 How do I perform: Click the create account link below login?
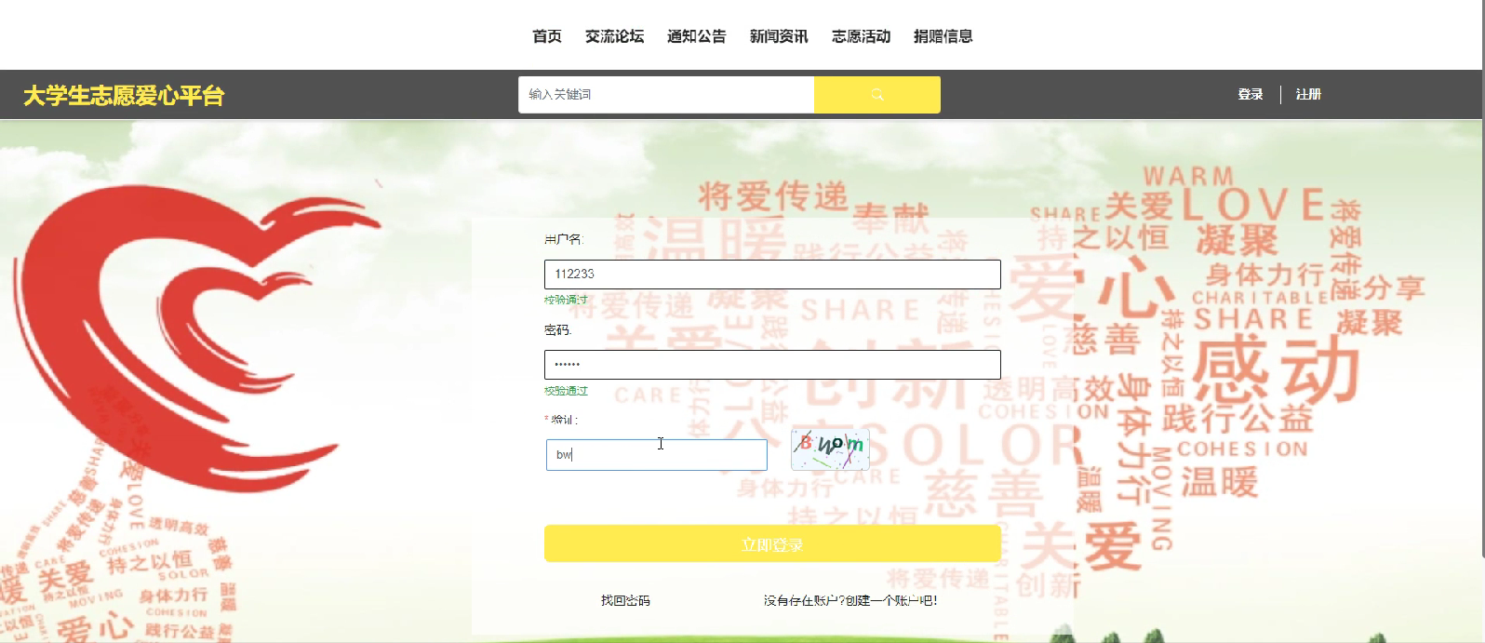(x=850, y=601)
